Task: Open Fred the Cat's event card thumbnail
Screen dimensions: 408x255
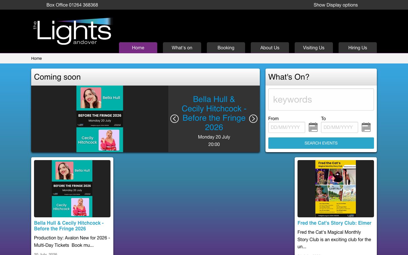Action: (336, 189)
